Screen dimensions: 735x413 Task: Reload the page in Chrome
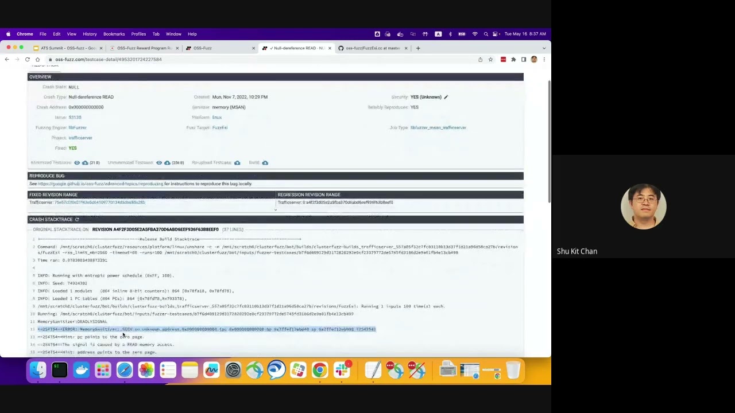click(27, 60)
